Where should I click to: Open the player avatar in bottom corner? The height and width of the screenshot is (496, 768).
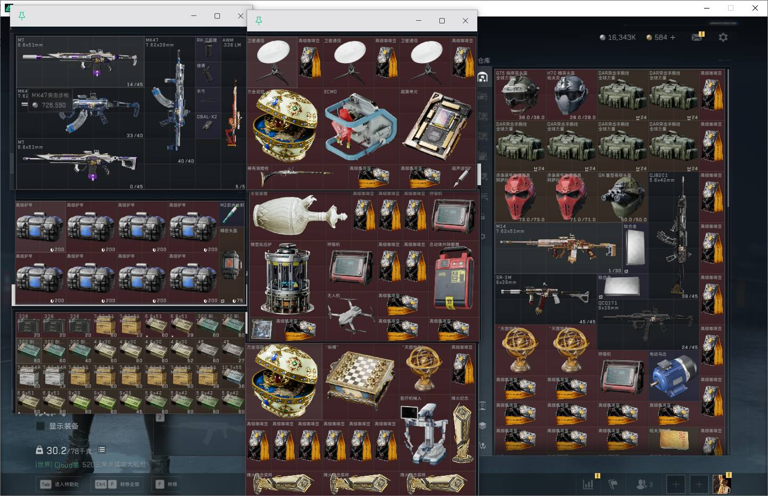[722, 484]
